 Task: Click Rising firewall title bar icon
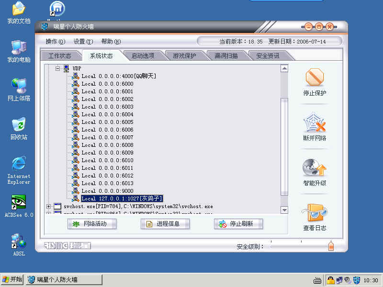pos(44,26)
